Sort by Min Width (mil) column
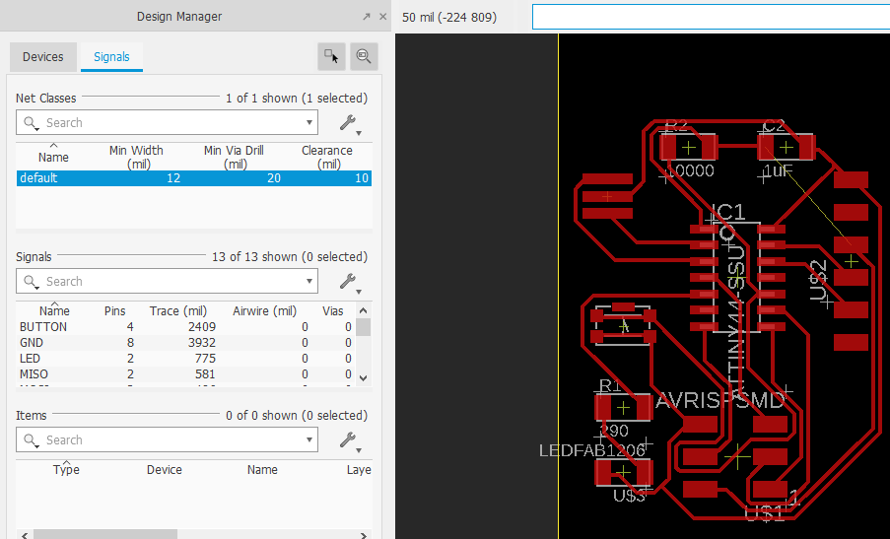The width and height of the screenshot is (890, 539). coord(136,157)
